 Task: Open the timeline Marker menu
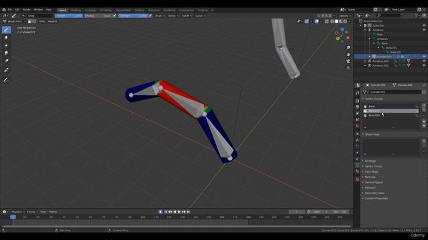point(53,212)
